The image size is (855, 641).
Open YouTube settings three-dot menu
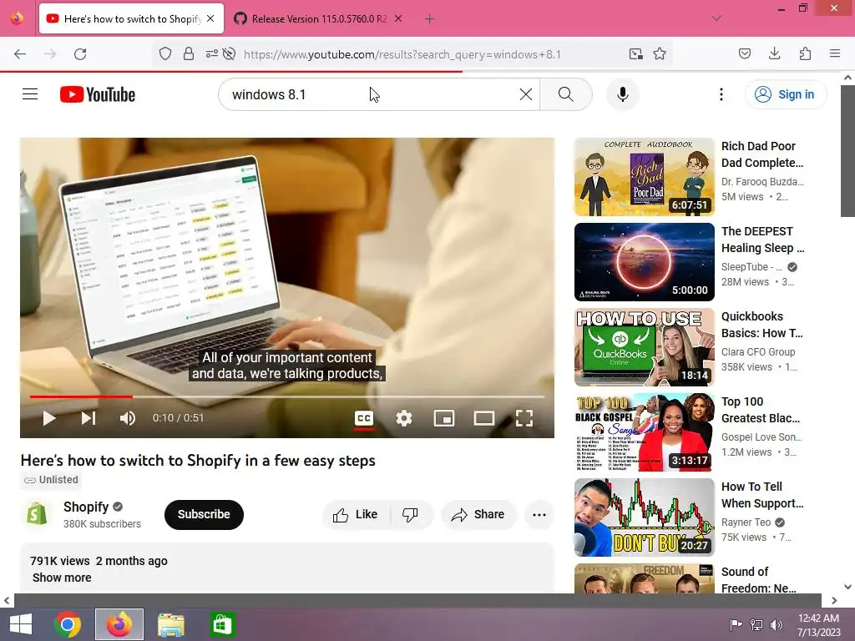pyautogui.click(x=721, y=94)
